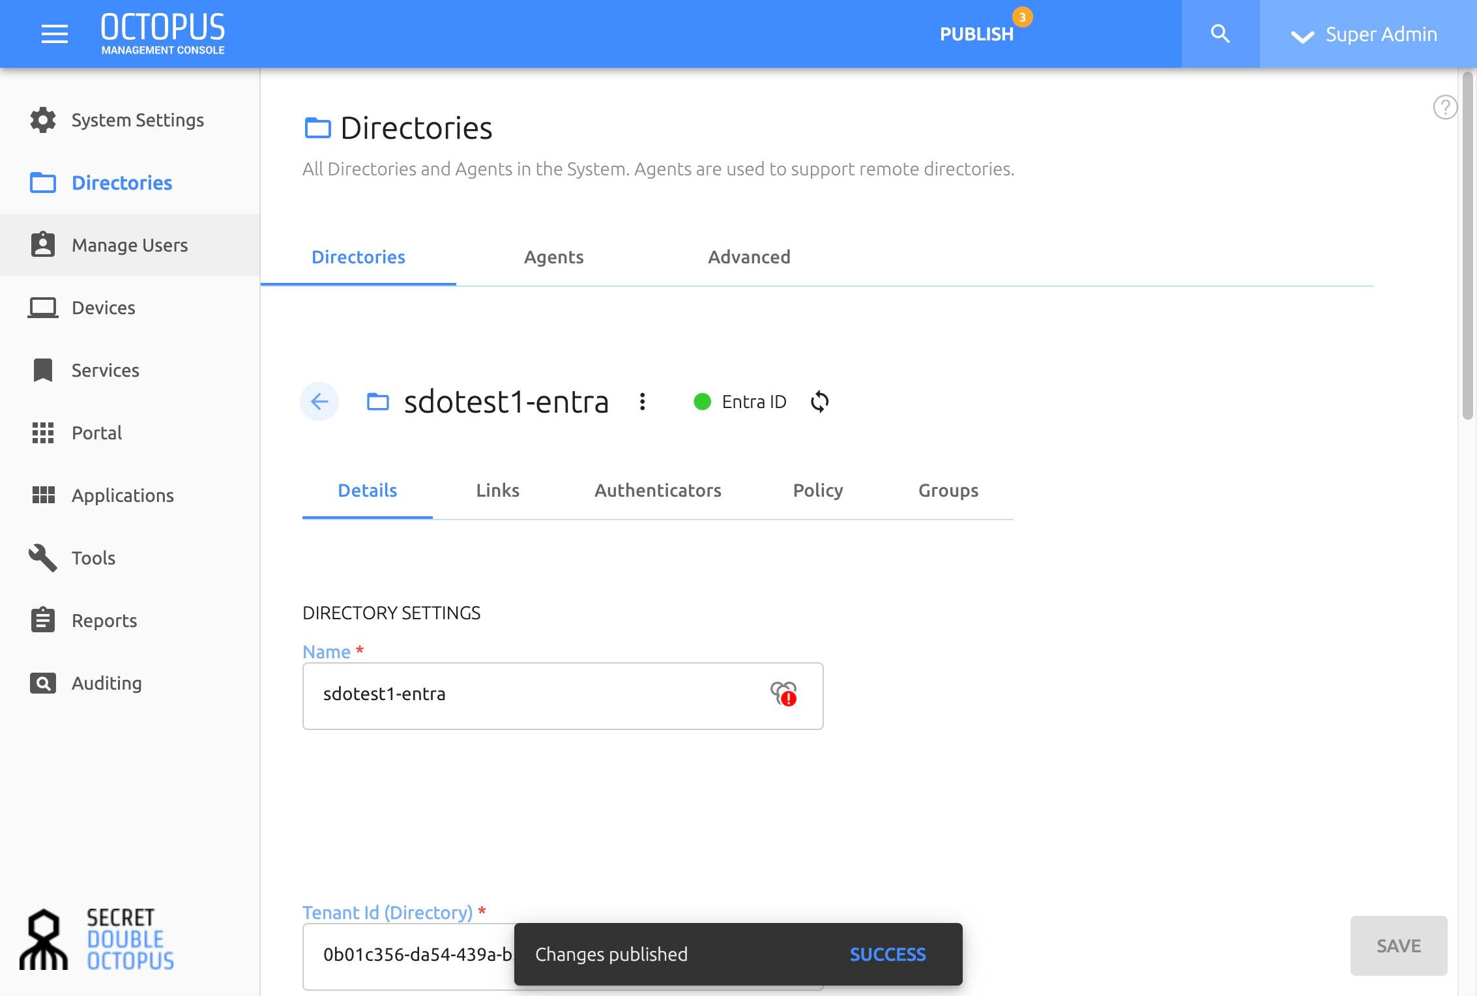Open Devices in the sidebar
Screen dimensions: 1477x996
[130, 308]
